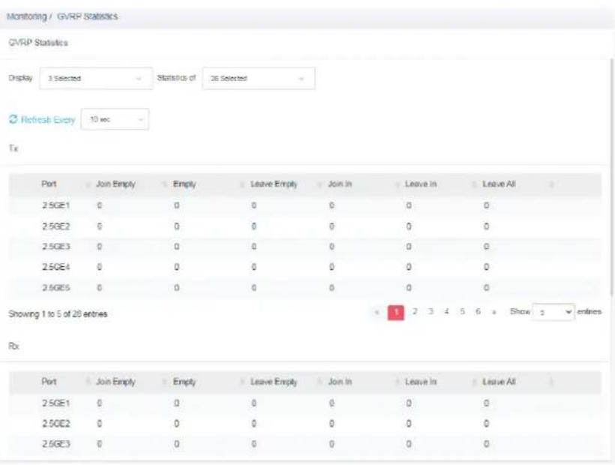
Task: Go to previous page of Tx table
Action: 376,312
